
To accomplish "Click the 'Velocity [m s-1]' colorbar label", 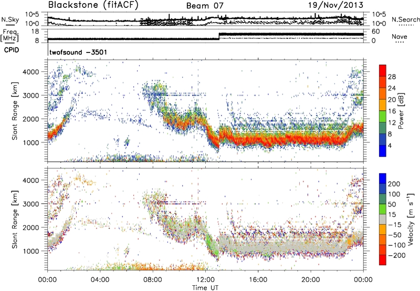I will pos(410,219).
